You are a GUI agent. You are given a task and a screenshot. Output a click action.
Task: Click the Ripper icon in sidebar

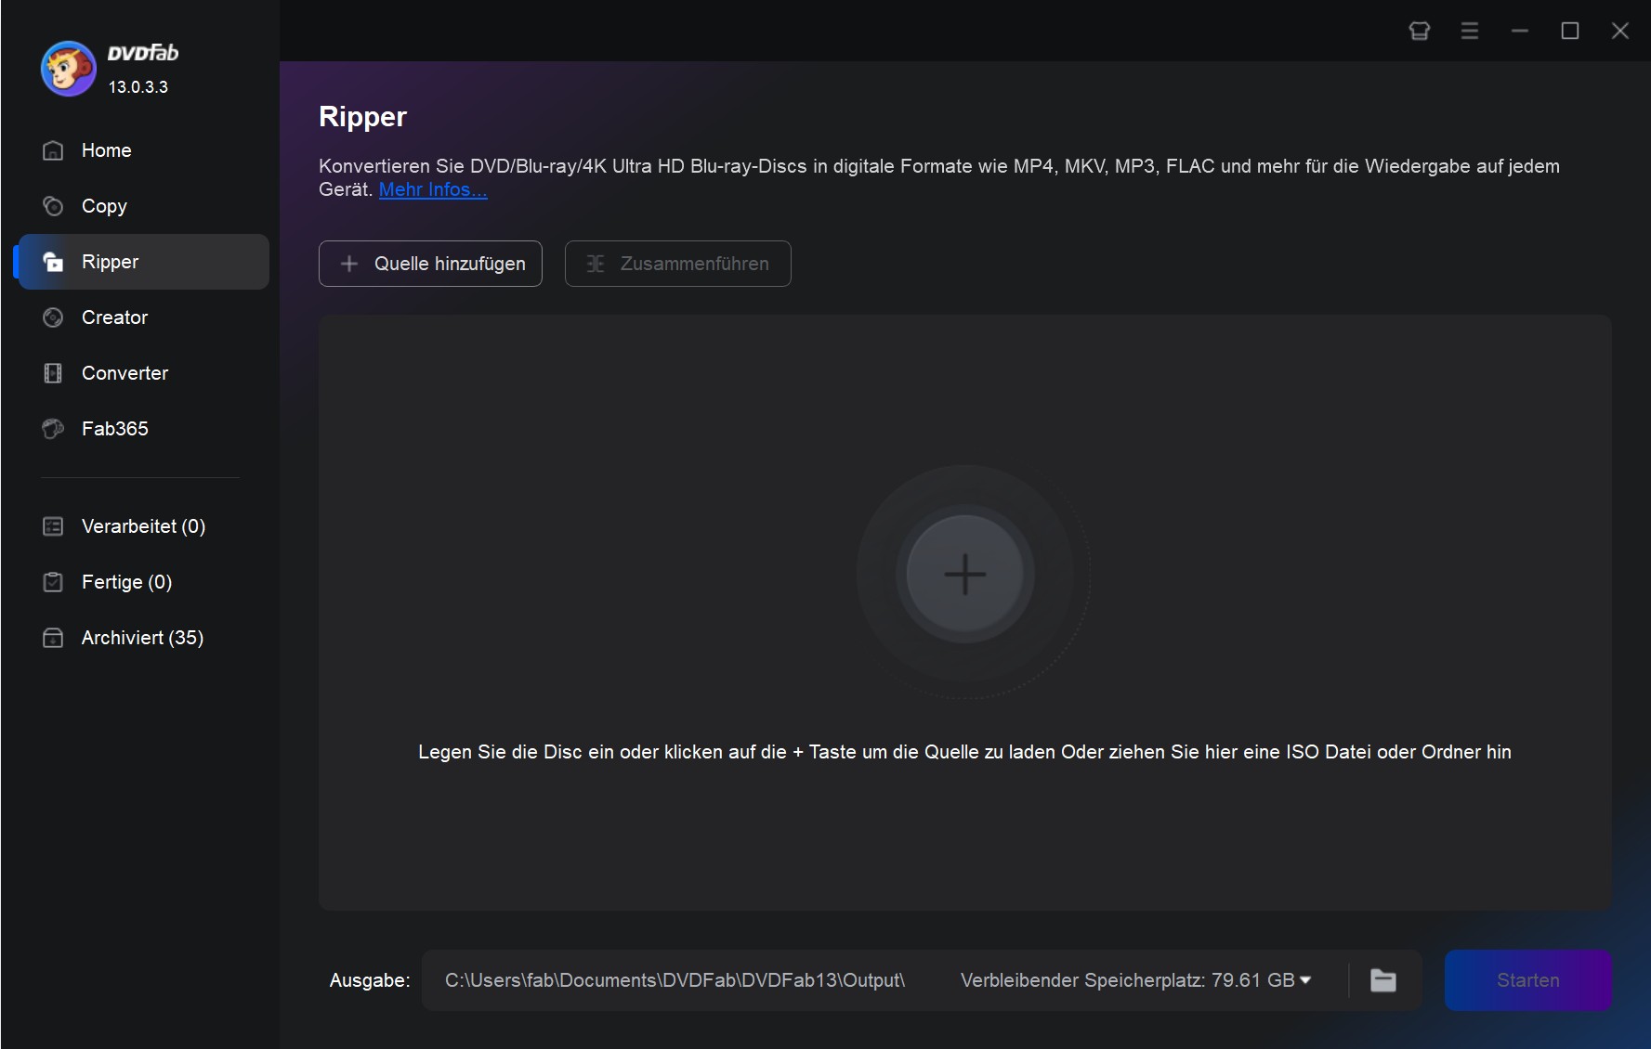click(x=53, y=262)
